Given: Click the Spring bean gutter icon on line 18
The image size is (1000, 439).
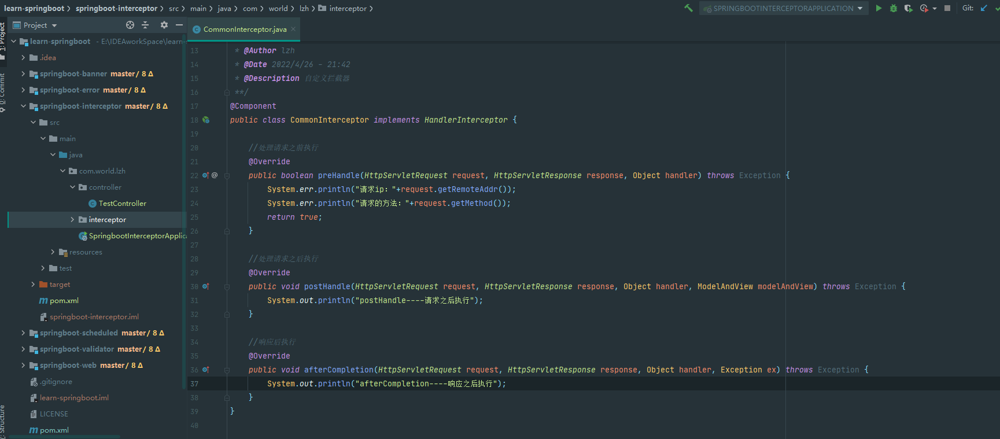Looking at the screenshot, I should 205,120.
